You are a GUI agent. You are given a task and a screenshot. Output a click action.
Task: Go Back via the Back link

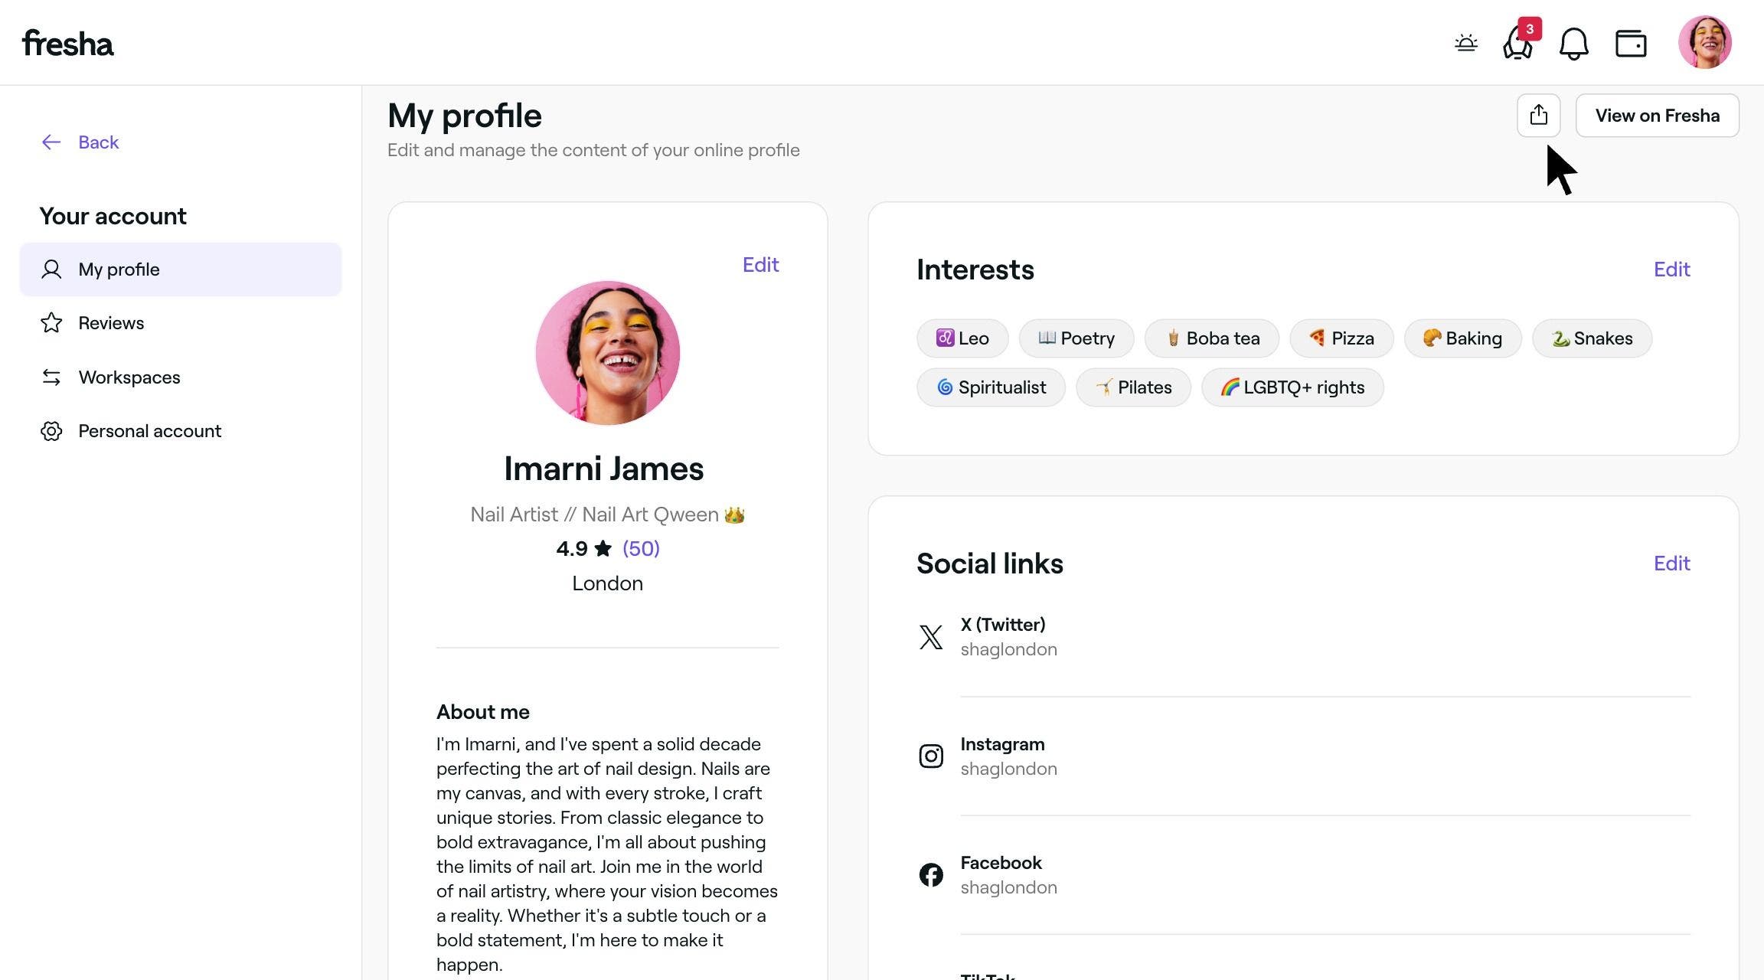point(99,142)
